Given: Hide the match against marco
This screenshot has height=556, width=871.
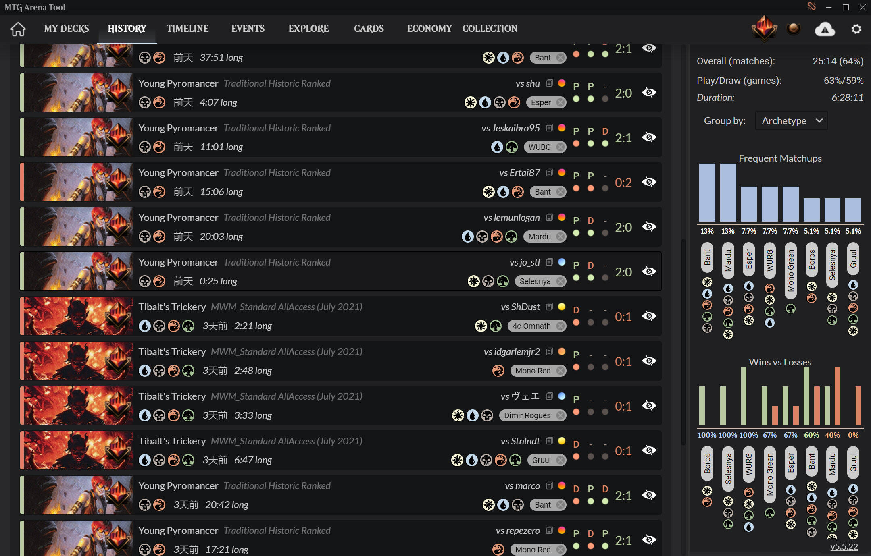Looking at the screenshot, I should pos(649,495).
